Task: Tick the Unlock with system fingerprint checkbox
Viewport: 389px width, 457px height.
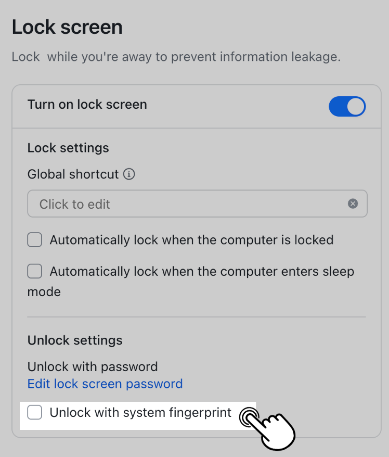Action: tap(34, 412)
